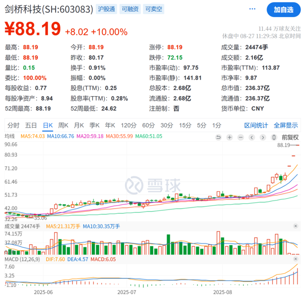Switch to the 30分 chart tab
The image size is (306, 296).
(167, 125)
